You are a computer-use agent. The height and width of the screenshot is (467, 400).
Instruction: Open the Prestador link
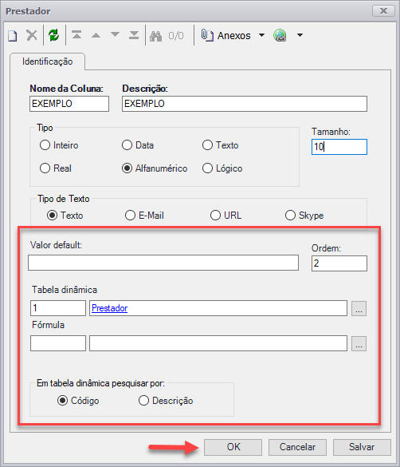(x=110, y=308)
